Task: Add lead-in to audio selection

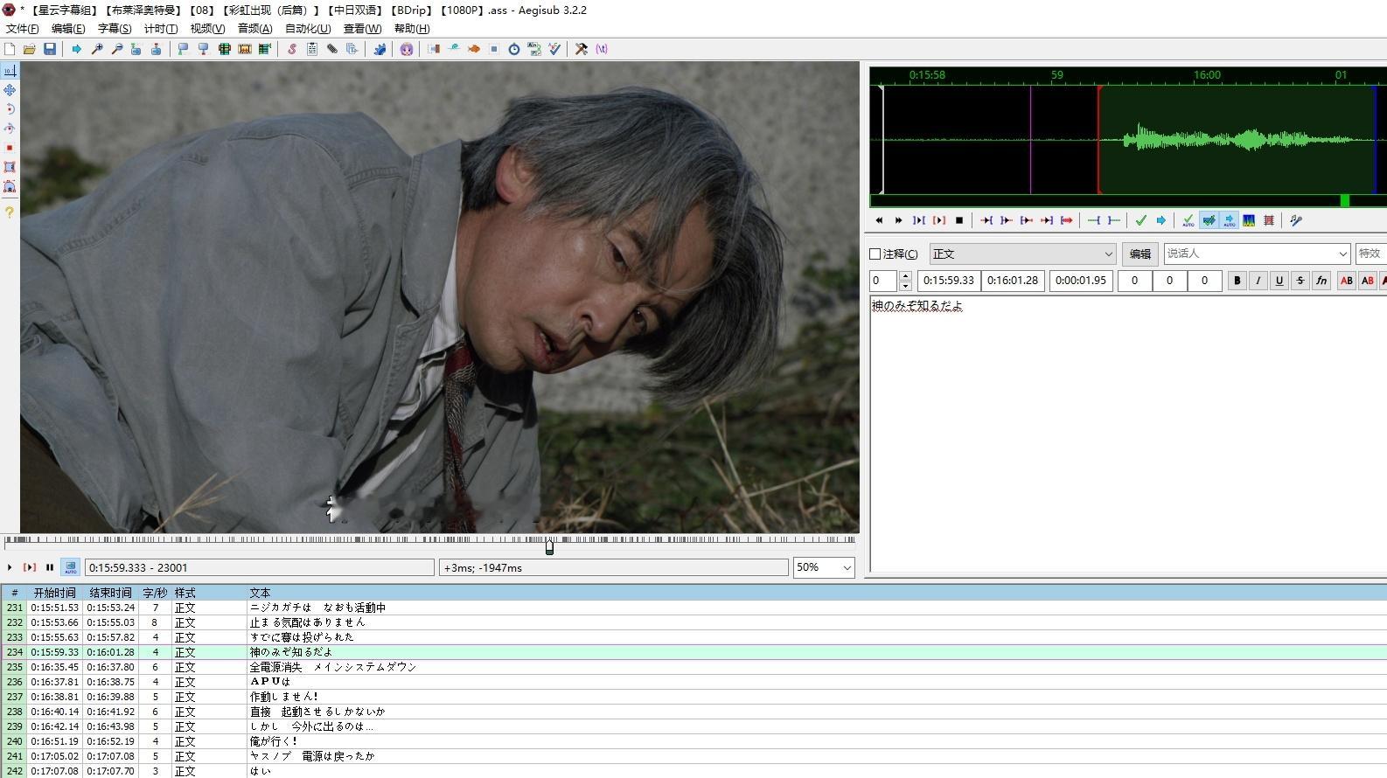Action: (1093, 220)
